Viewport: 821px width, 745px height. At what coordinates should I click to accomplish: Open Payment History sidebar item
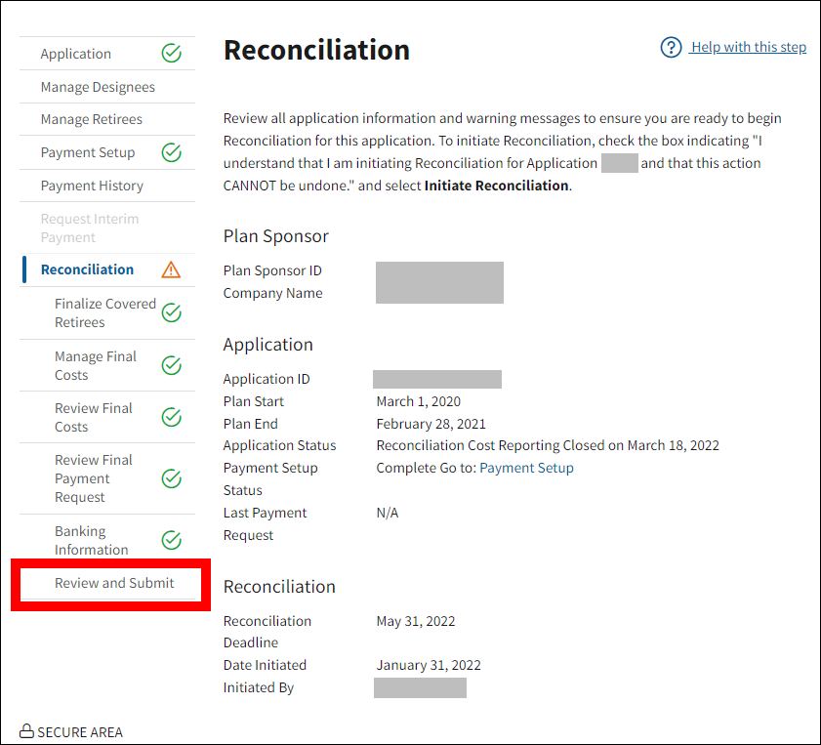tap(92, 186)
